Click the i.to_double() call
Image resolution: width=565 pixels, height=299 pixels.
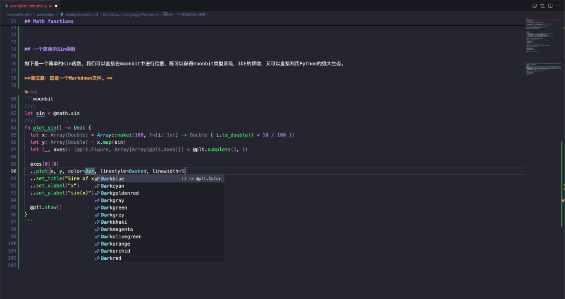point(235,135)
